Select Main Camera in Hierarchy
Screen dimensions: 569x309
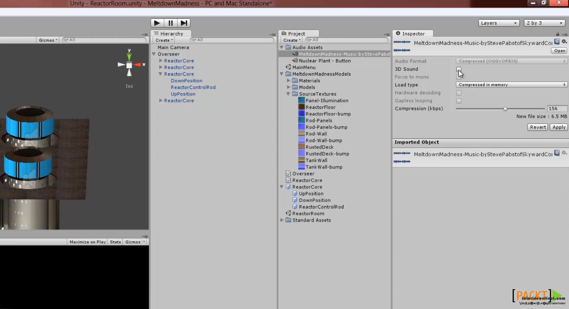[x=173, y=47]
